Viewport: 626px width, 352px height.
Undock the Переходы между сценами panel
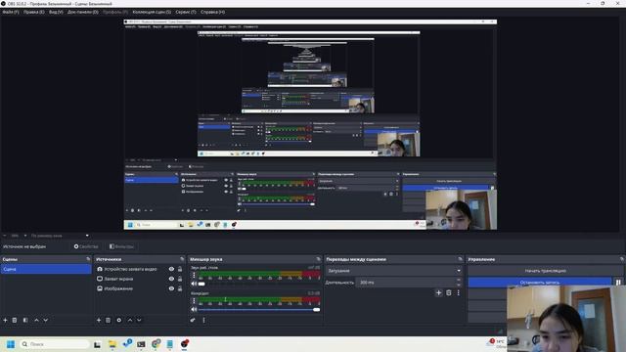point(460,259)
